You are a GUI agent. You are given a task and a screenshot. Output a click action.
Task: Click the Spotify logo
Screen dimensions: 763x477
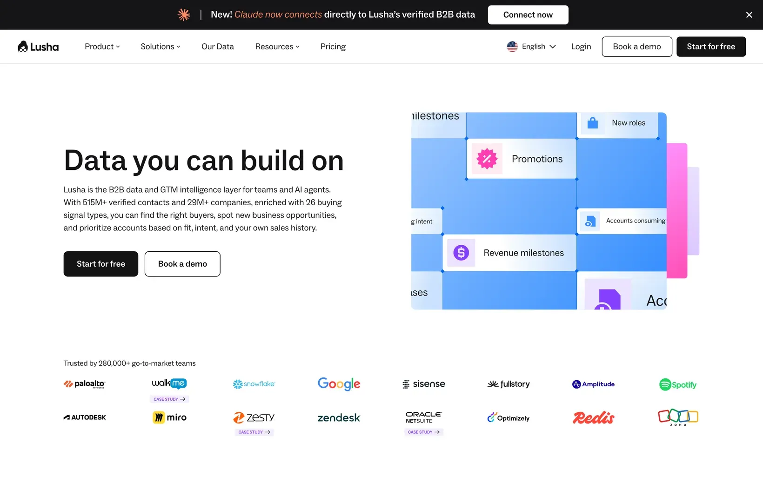pos(678,384)
